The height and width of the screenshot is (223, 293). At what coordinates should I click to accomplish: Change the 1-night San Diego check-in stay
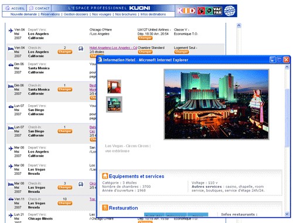[x=65, y=131]
